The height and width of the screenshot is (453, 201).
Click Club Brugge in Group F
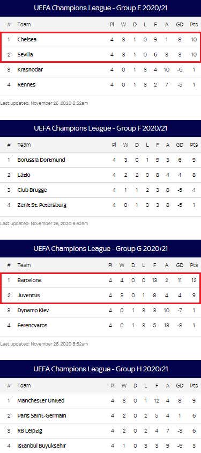click(32, 190)
